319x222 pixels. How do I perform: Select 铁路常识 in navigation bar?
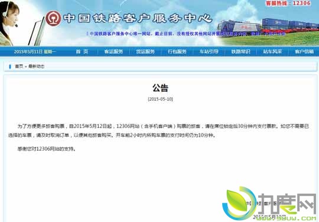(x=240, y=51)
